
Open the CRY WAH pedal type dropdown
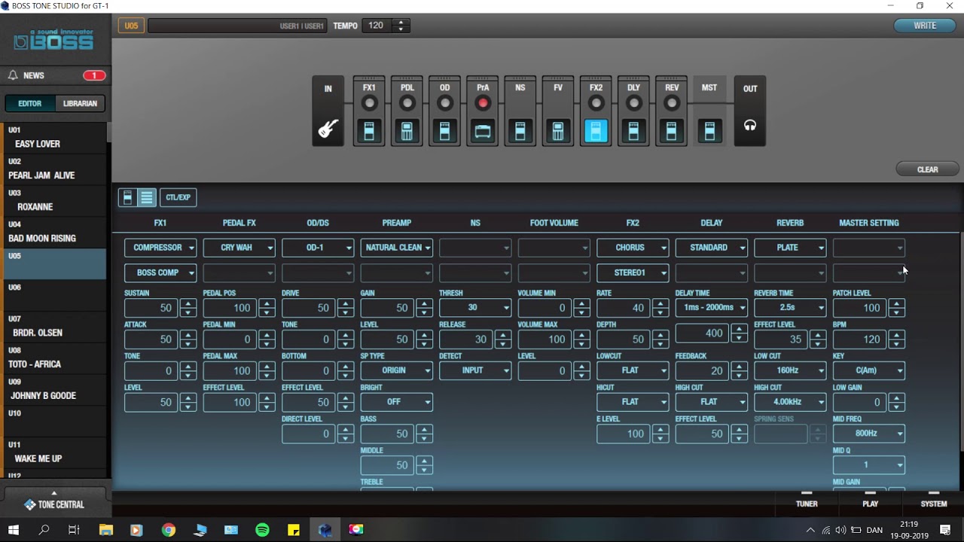(239, 248)
